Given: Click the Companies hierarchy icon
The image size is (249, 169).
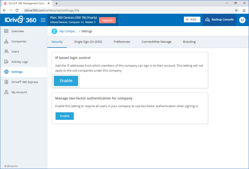Looking at the screenshot, I should coord(6,41).
